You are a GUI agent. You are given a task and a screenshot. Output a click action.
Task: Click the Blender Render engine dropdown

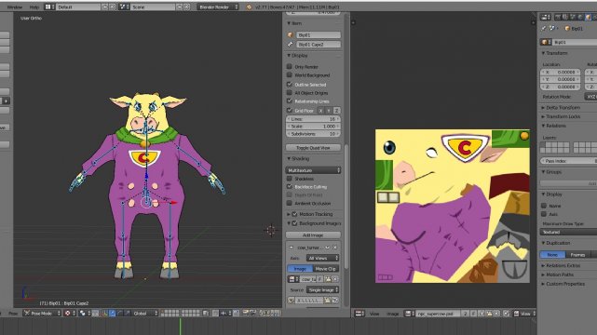point(218,7)
